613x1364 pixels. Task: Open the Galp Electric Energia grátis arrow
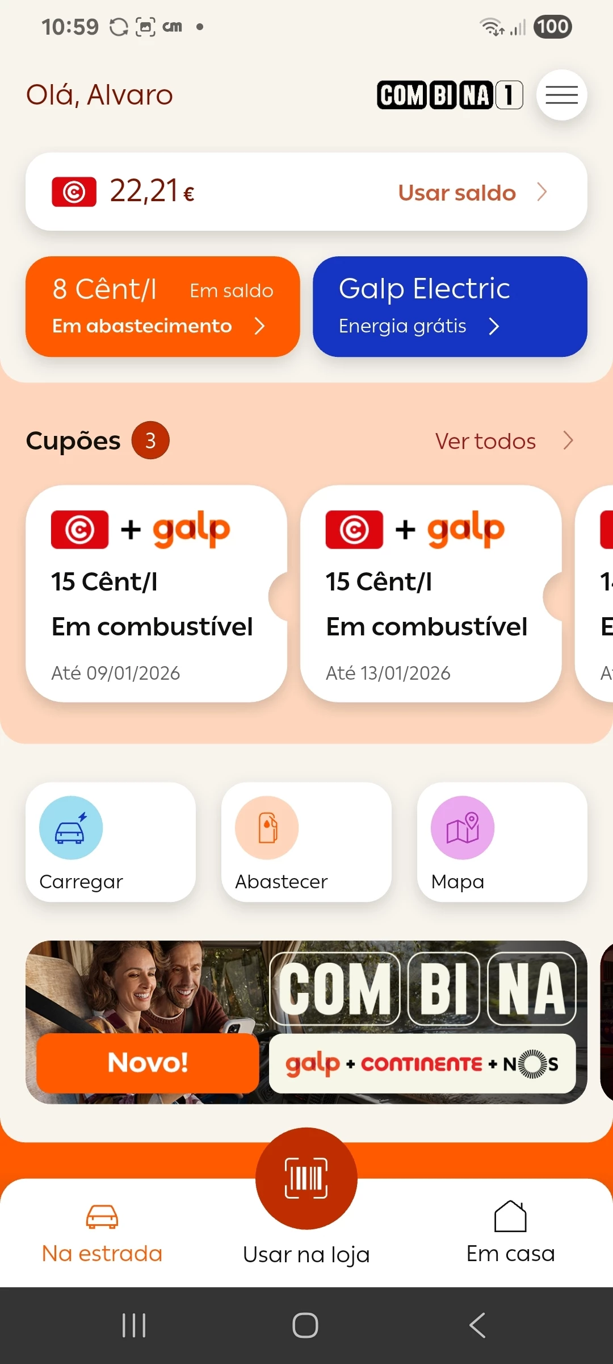point(494,326)
